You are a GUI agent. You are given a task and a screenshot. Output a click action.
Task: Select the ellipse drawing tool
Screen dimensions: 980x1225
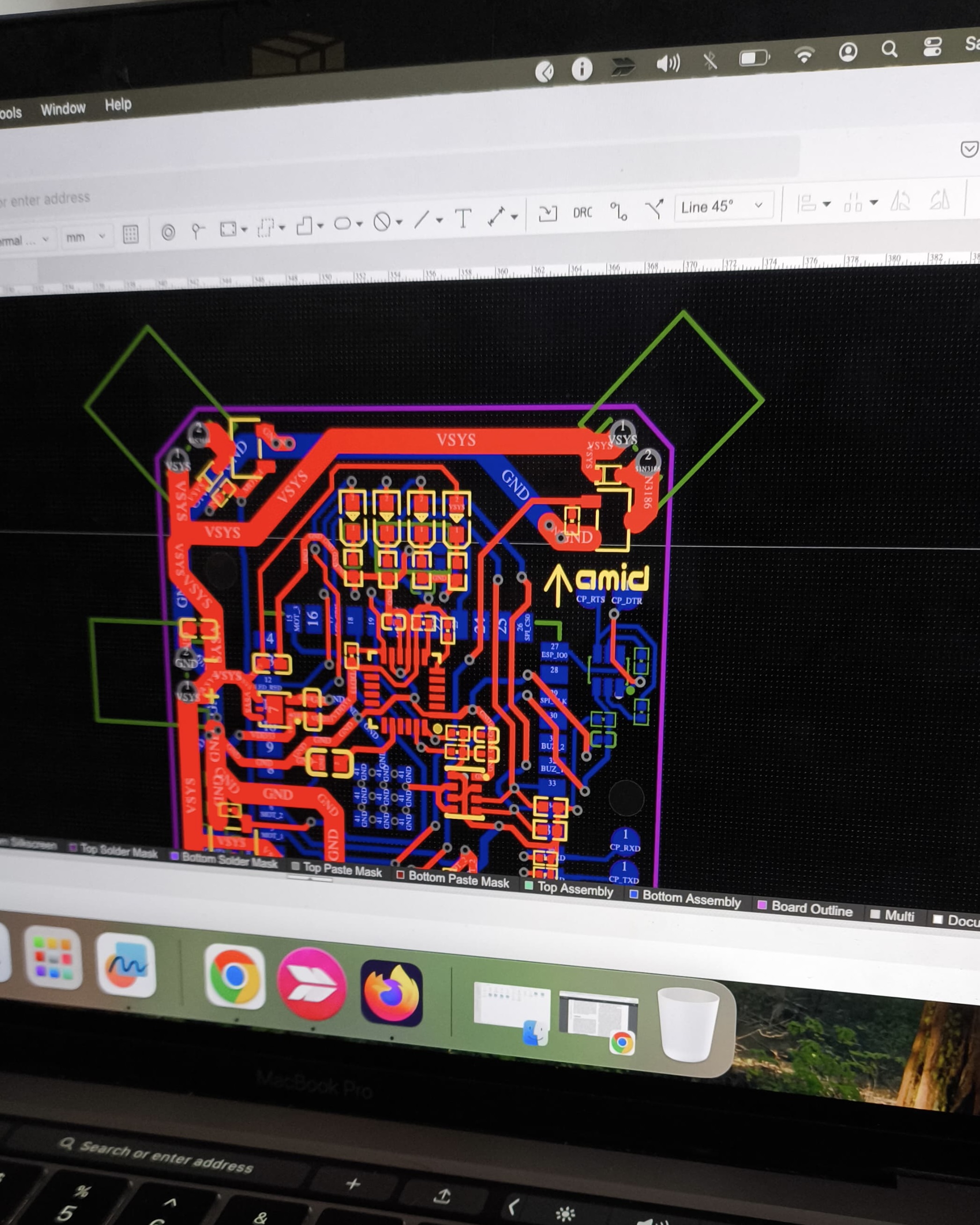[x=342, y=223]
